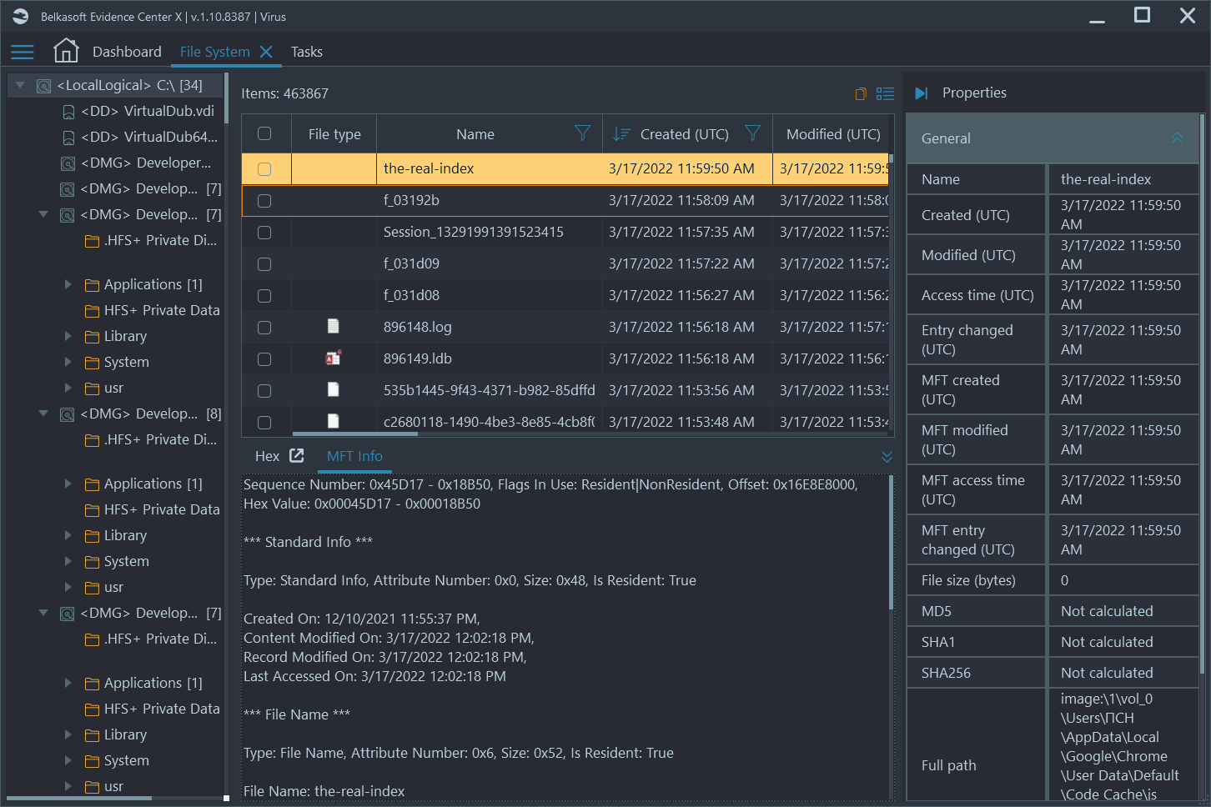Image resolution: width=1211 pixels, height=807 pixels.
Task: Check the box for the-real-index row
Action: [264, 169]
